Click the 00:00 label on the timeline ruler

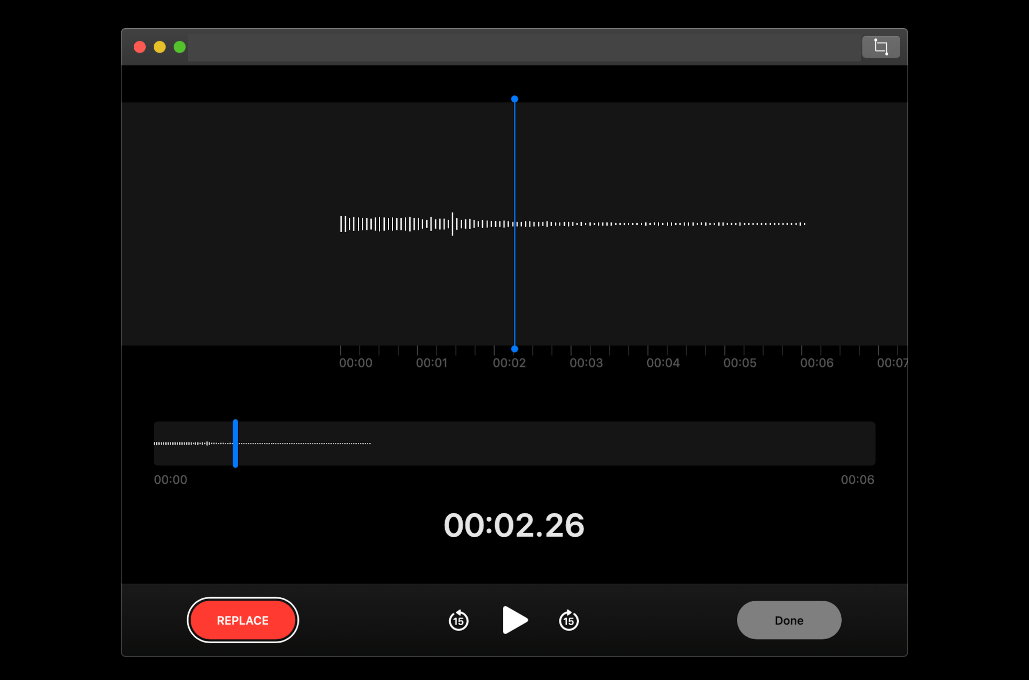pos(355,363)
